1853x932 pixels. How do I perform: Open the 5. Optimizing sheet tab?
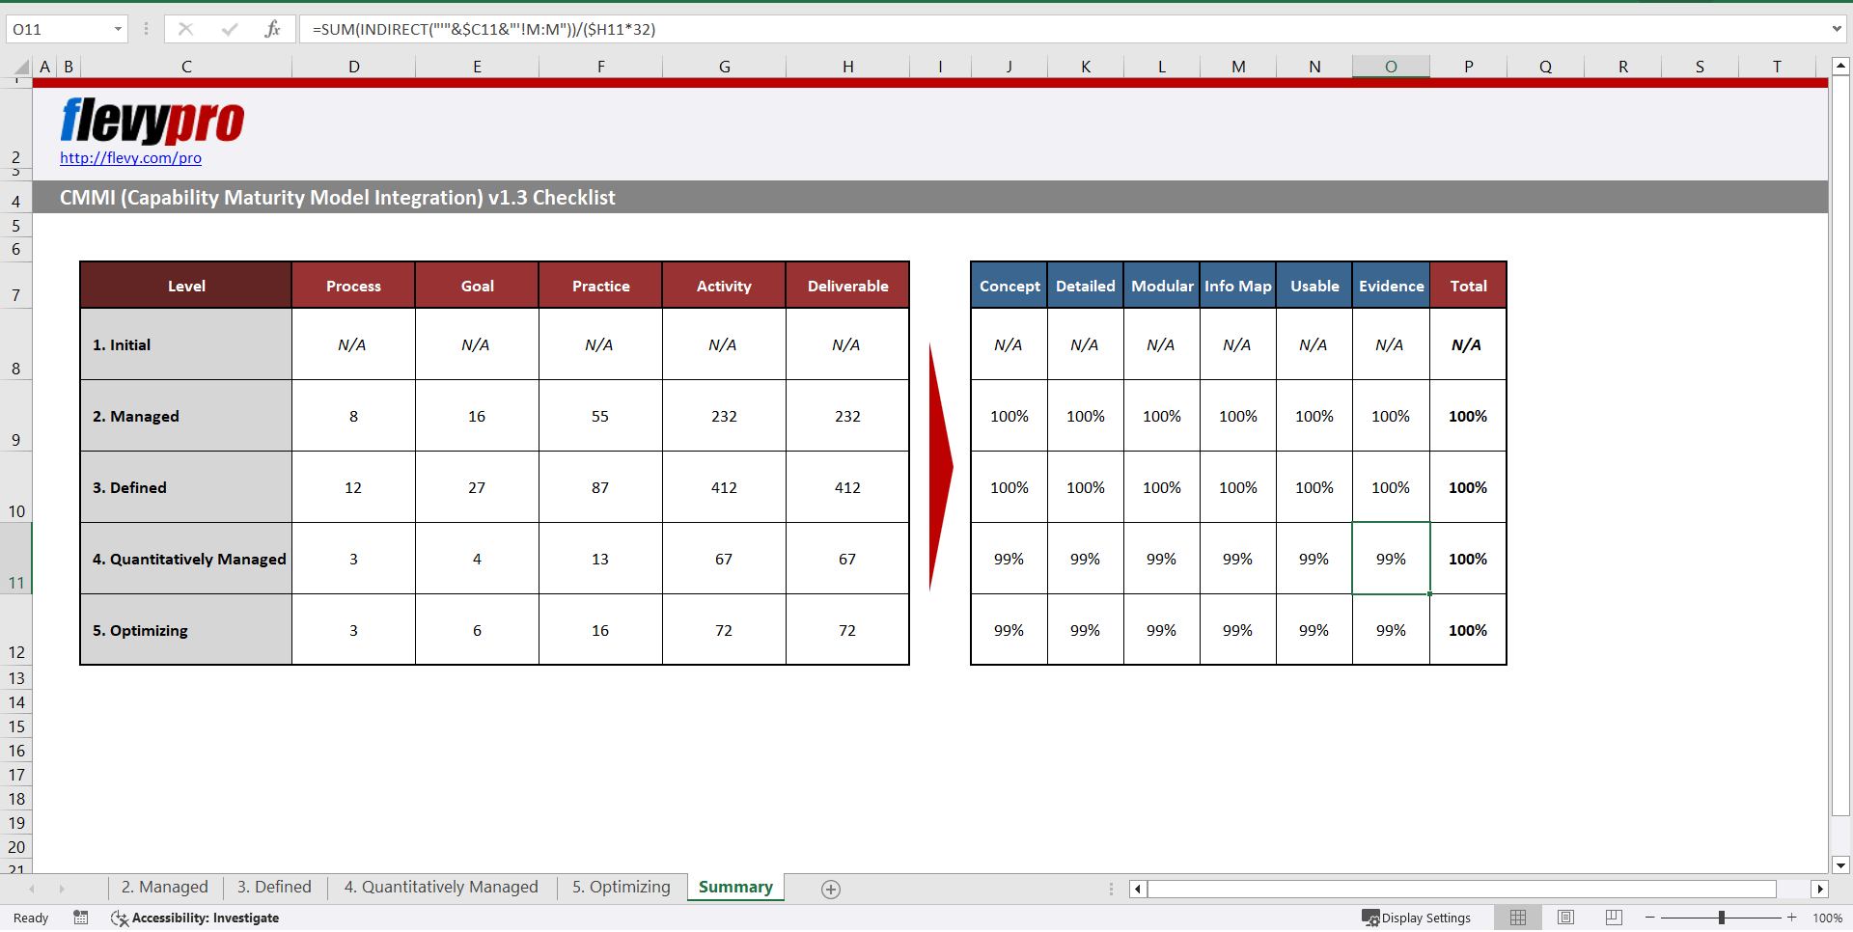pyautogui.click(x=621, y=887)
